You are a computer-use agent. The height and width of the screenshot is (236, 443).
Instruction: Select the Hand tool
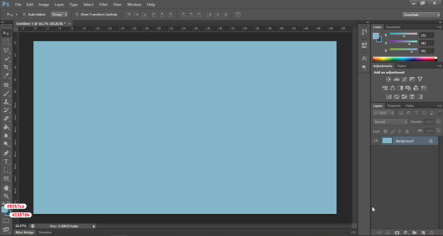(6, 188)
